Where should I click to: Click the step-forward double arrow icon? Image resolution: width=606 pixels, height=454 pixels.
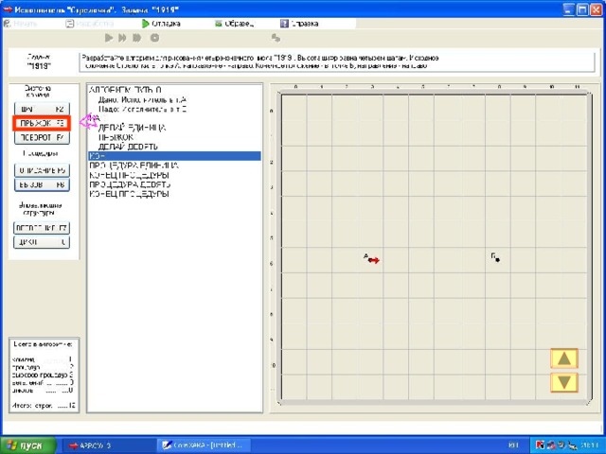122,38
